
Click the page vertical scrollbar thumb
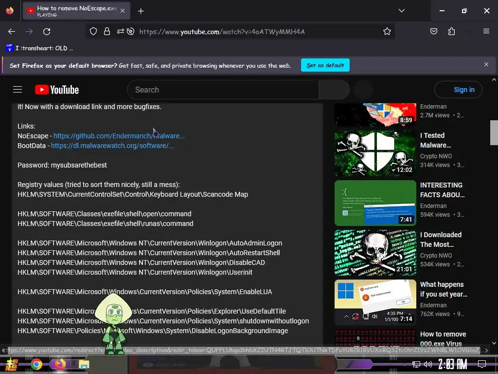click(x=494, y=132)
